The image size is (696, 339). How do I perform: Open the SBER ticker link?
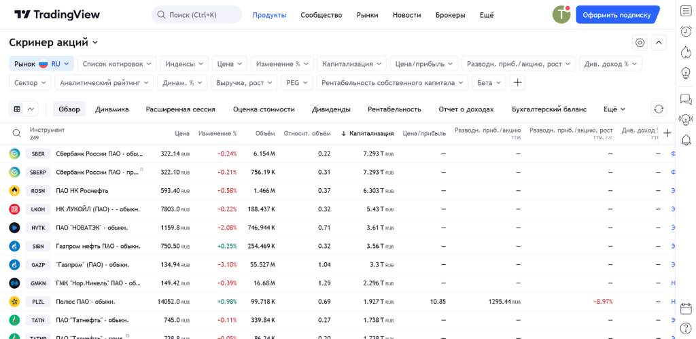[38, 154]
